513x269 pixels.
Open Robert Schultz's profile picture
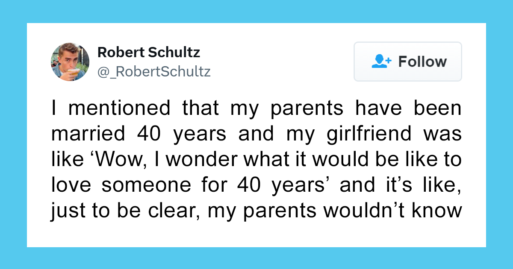coord(70,61)
